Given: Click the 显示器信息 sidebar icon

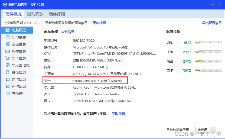Looking at the screenshot, I should point(8,65).
